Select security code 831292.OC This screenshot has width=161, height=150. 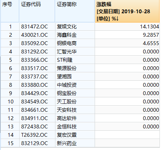(x=35, y=52)
